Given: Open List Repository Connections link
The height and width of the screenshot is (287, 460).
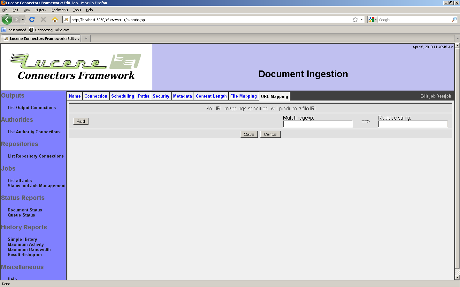Looking at the screenshot, I should tap(35, 156).
